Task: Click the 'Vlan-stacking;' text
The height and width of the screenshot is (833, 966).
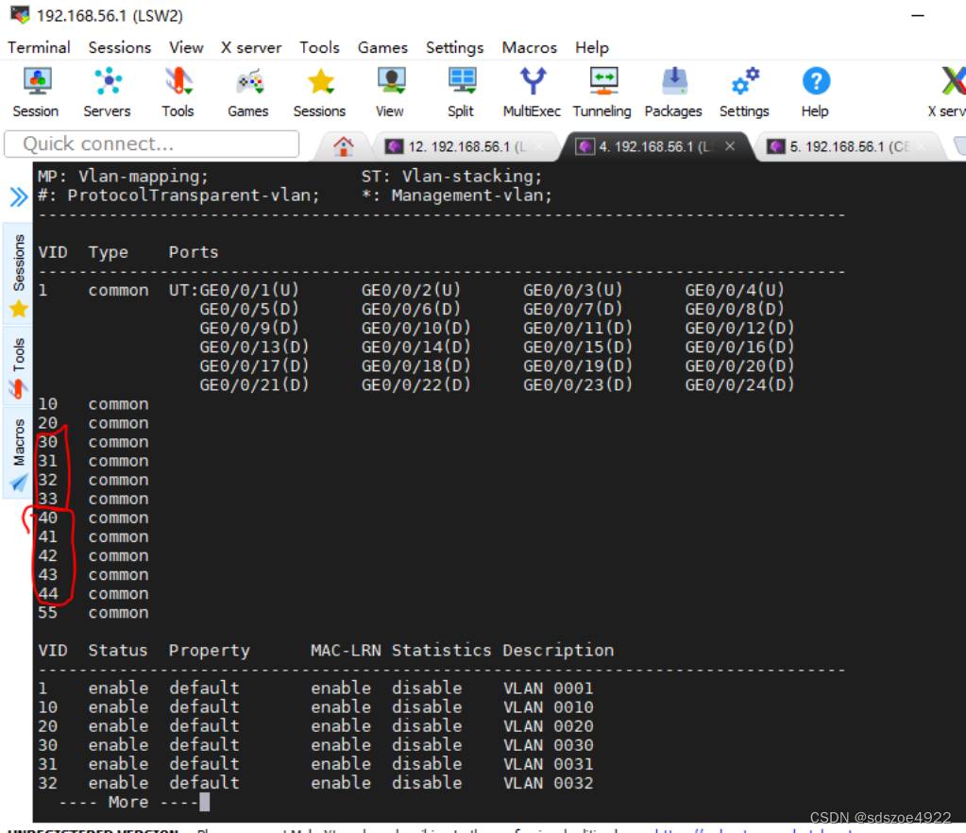Action: [x=472, y=177]
